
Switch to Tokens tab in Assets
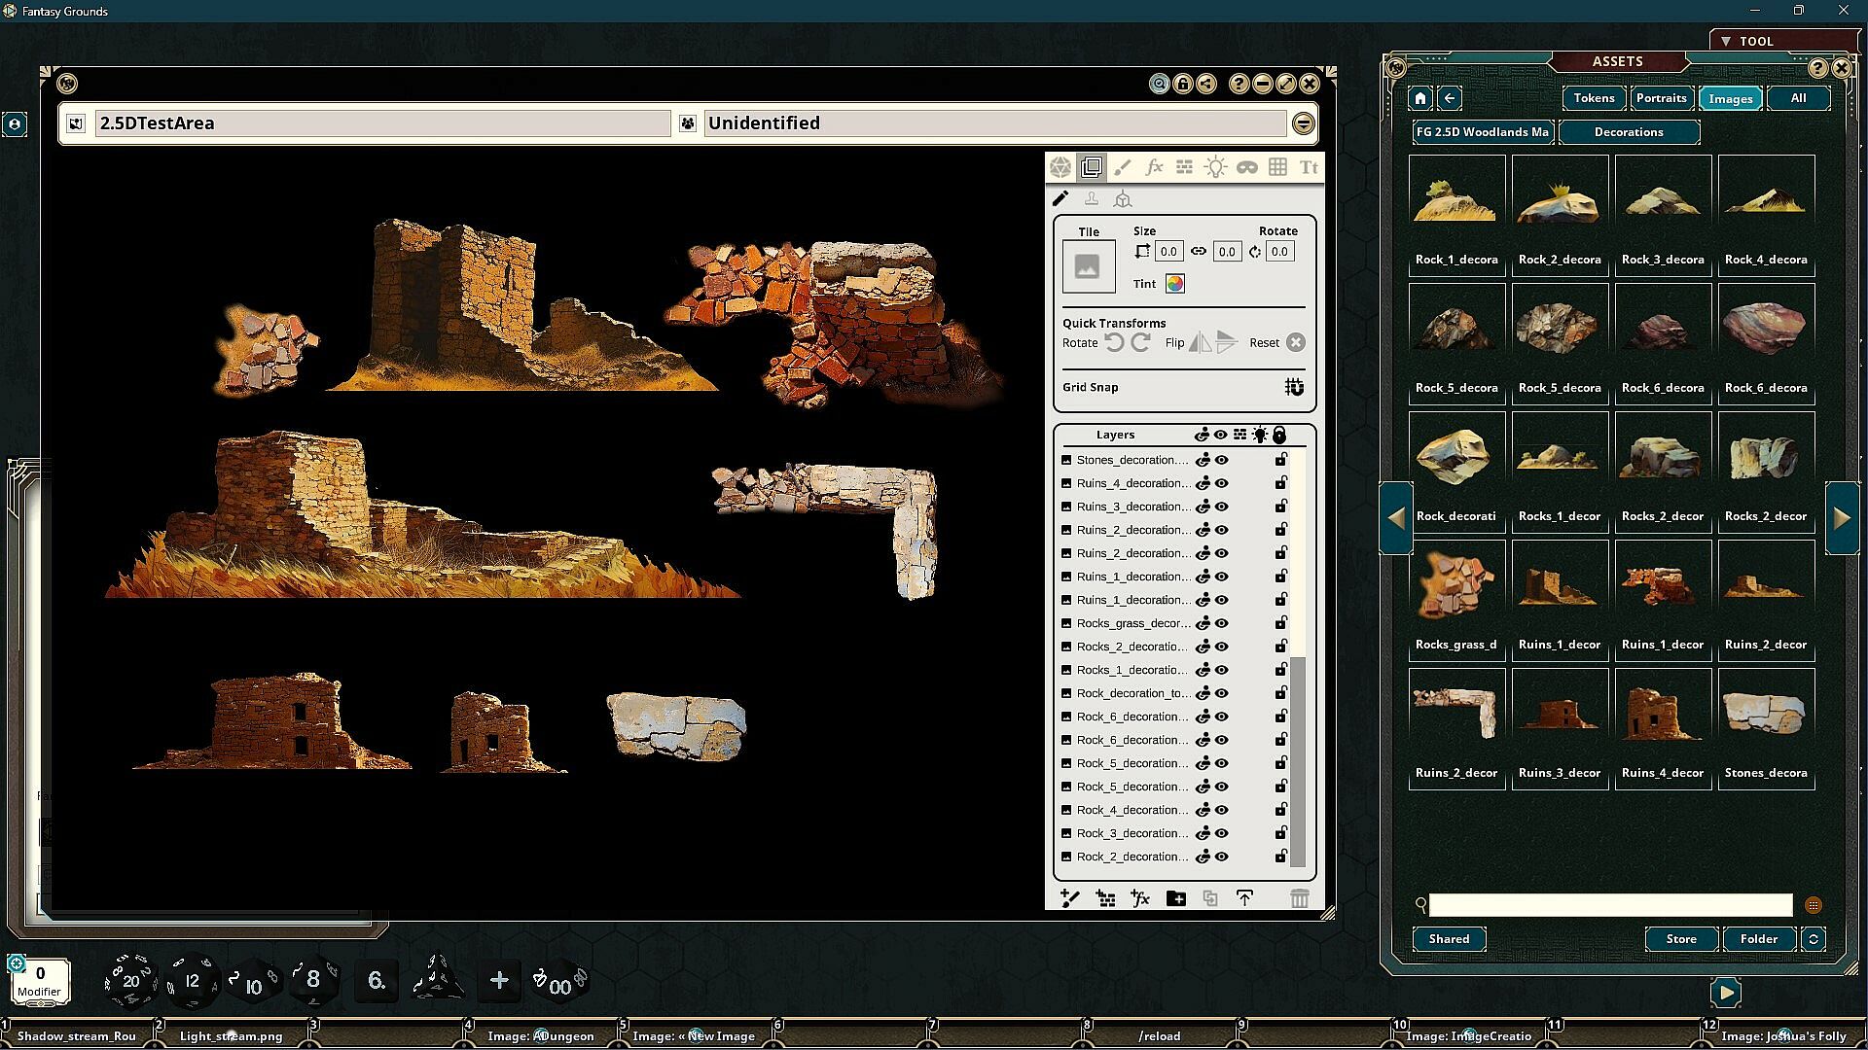point(1594,98)
